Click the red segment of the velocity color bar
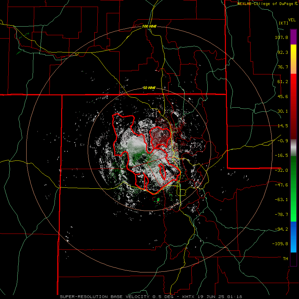This screenshot has width=299, height=299. coord(293,106)
